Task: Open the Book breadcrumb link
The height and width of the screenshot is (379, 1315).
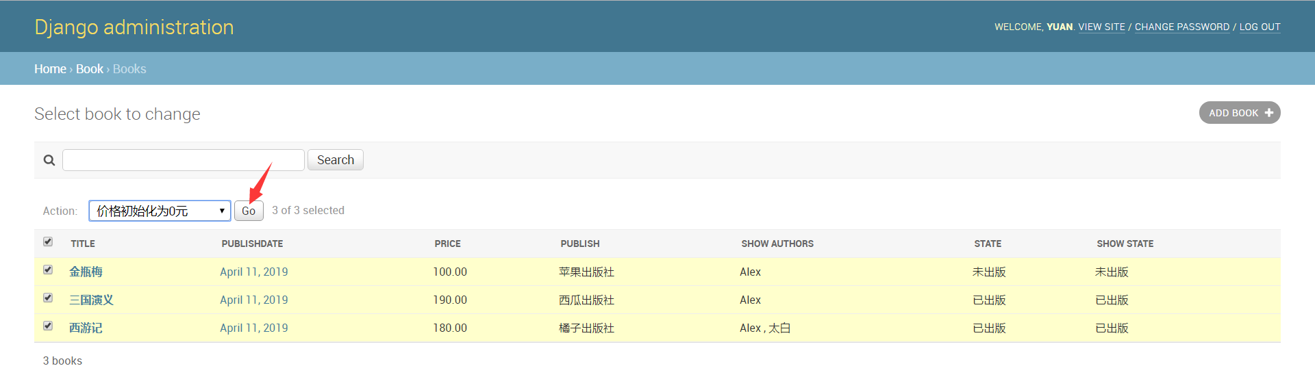Action: point(90,69)
